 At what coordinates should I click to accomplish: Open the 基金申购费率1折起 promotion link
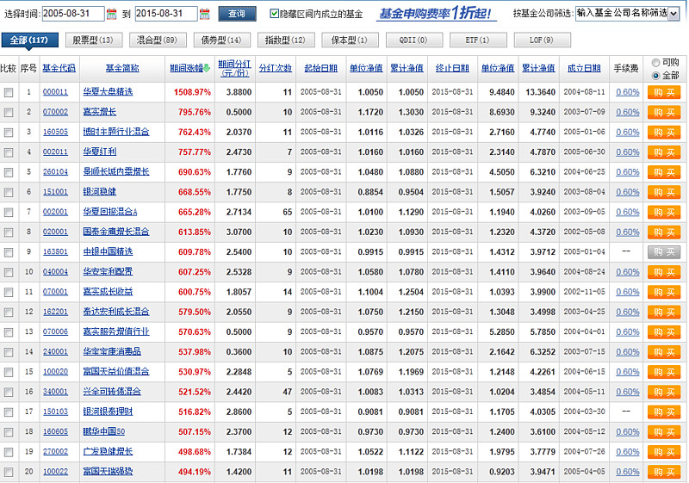click(x=436, y=13)
